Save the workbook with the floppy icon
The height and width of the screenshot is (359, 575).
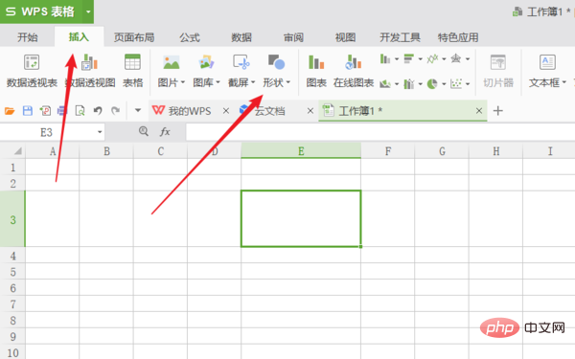point(28,111)
